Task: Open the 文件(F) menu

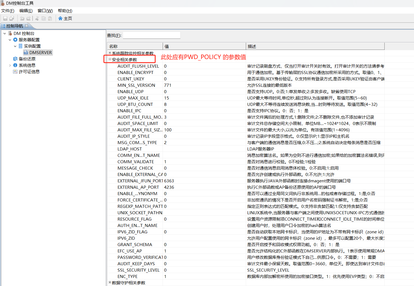Action: click(7, 11)
